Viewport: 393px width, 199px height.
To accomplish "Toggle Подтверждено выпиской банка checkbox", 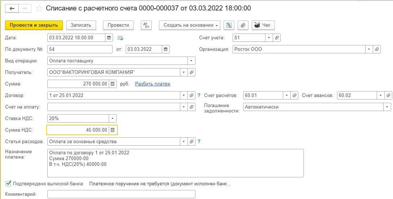I will click(8, 184).
